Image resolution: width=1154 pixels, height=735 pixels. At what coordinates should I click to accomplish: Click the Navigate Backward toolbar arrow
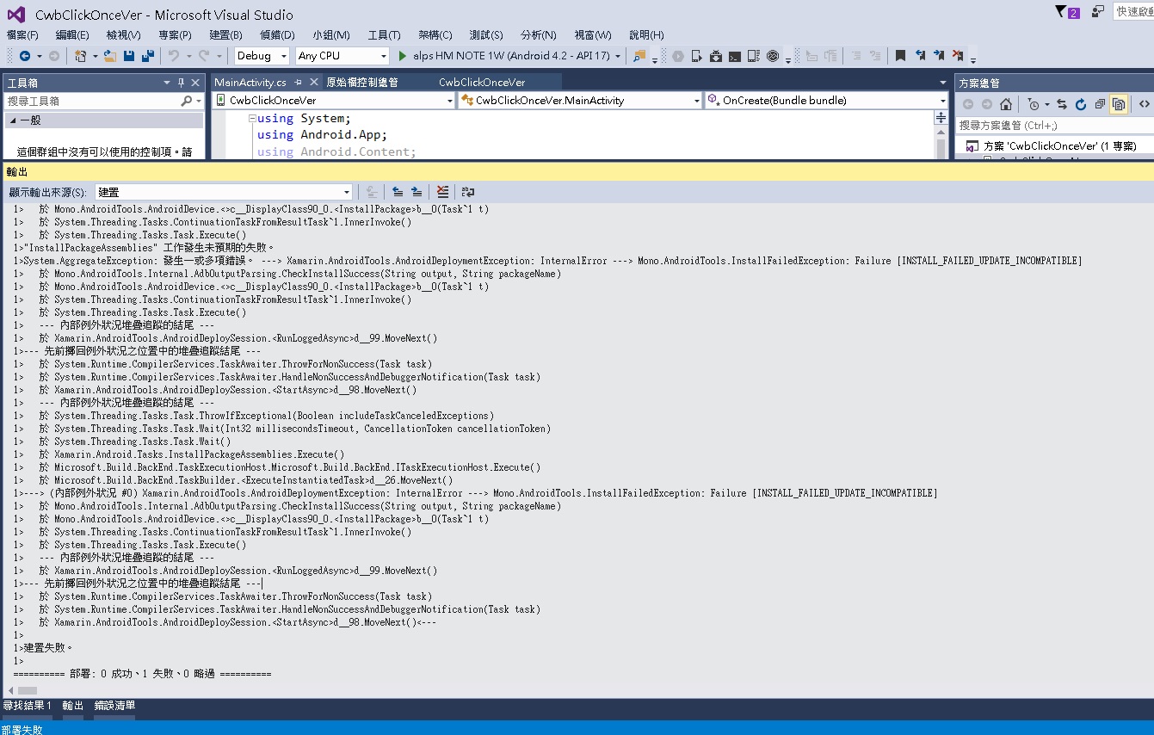(24, 56)
